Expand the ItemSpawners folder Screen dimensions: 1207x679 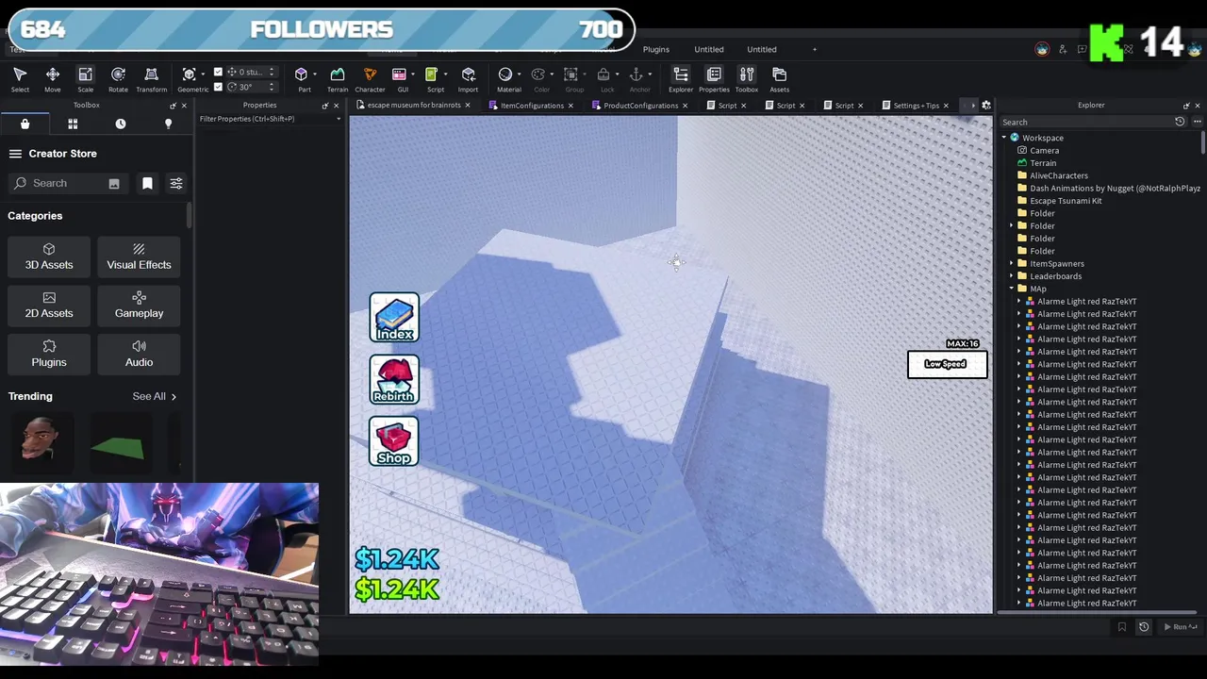(1012, 264)
